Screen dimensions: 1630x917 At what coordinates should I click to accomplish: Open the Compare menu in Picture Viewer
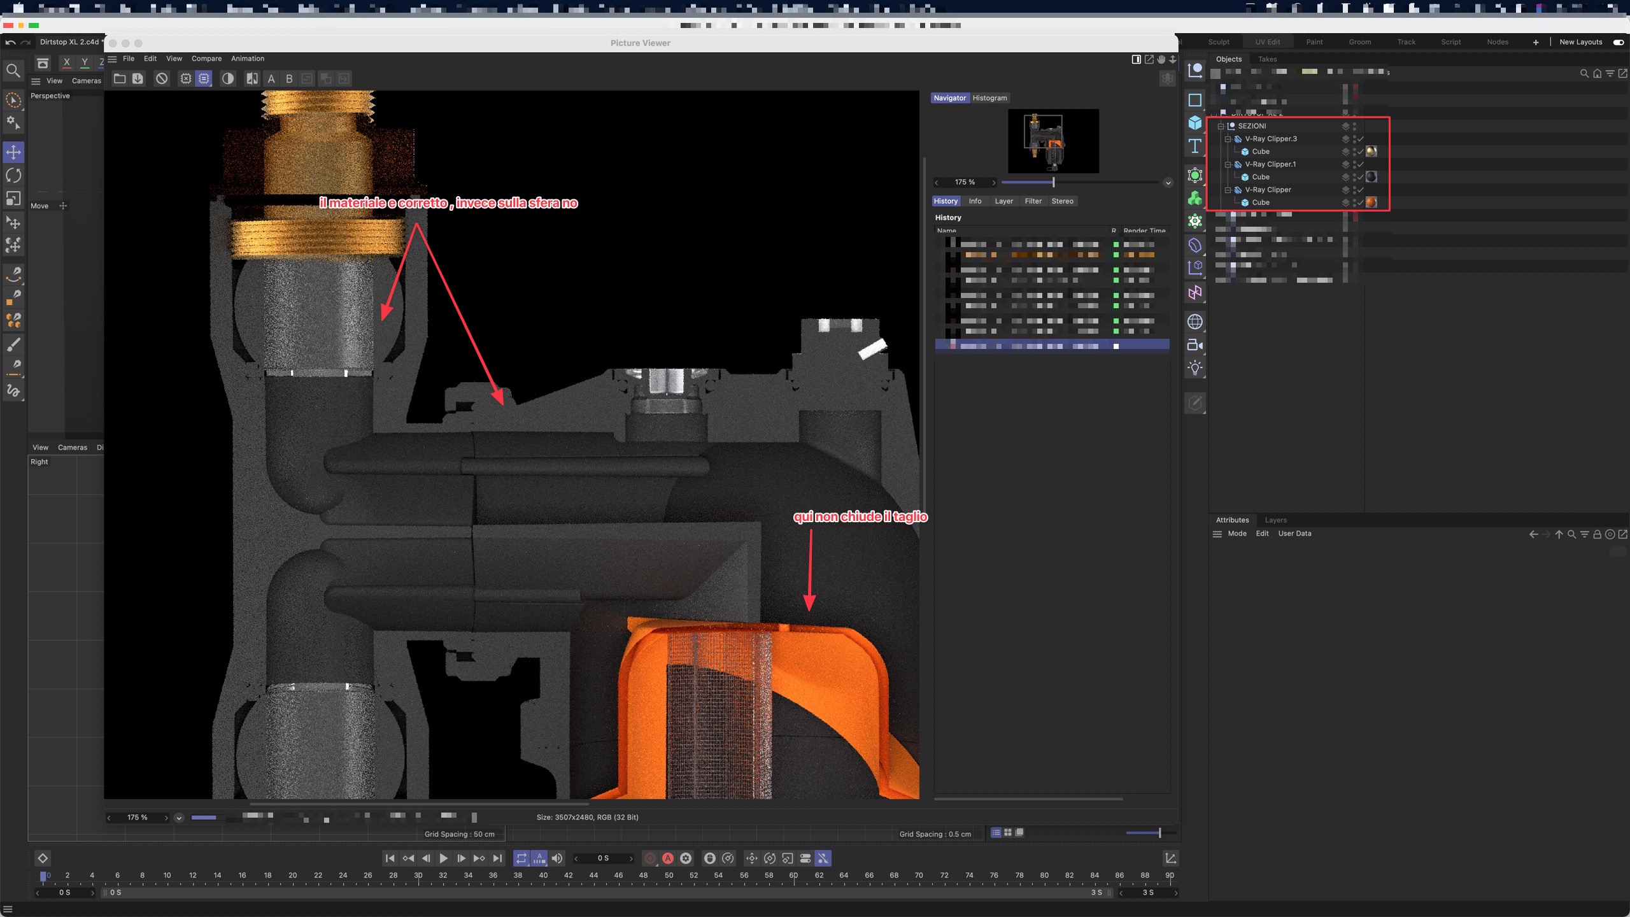(206, 59)
